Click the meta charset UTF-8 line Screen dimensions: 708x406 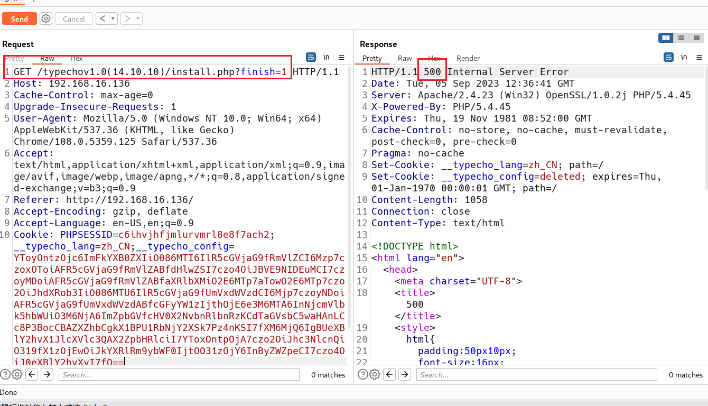click(459, 281)
